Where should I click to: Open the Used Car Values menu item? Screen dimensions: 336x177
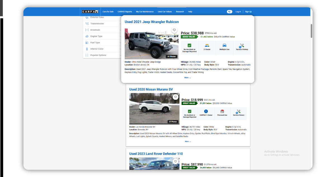[165, 11]
